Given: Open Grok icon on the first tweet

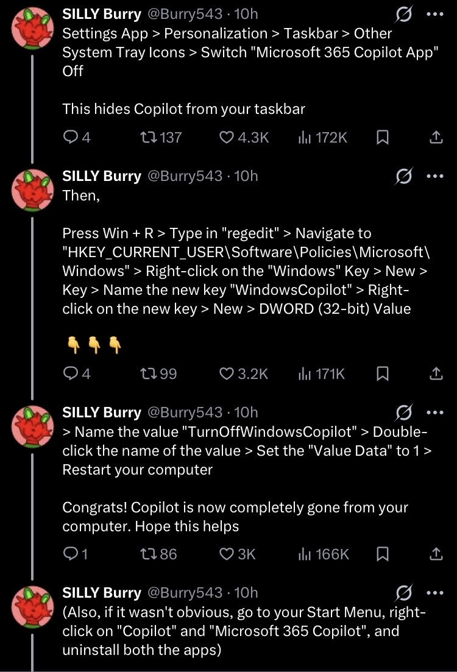Looking at the screenshot, I should click(x=404, y=13).
